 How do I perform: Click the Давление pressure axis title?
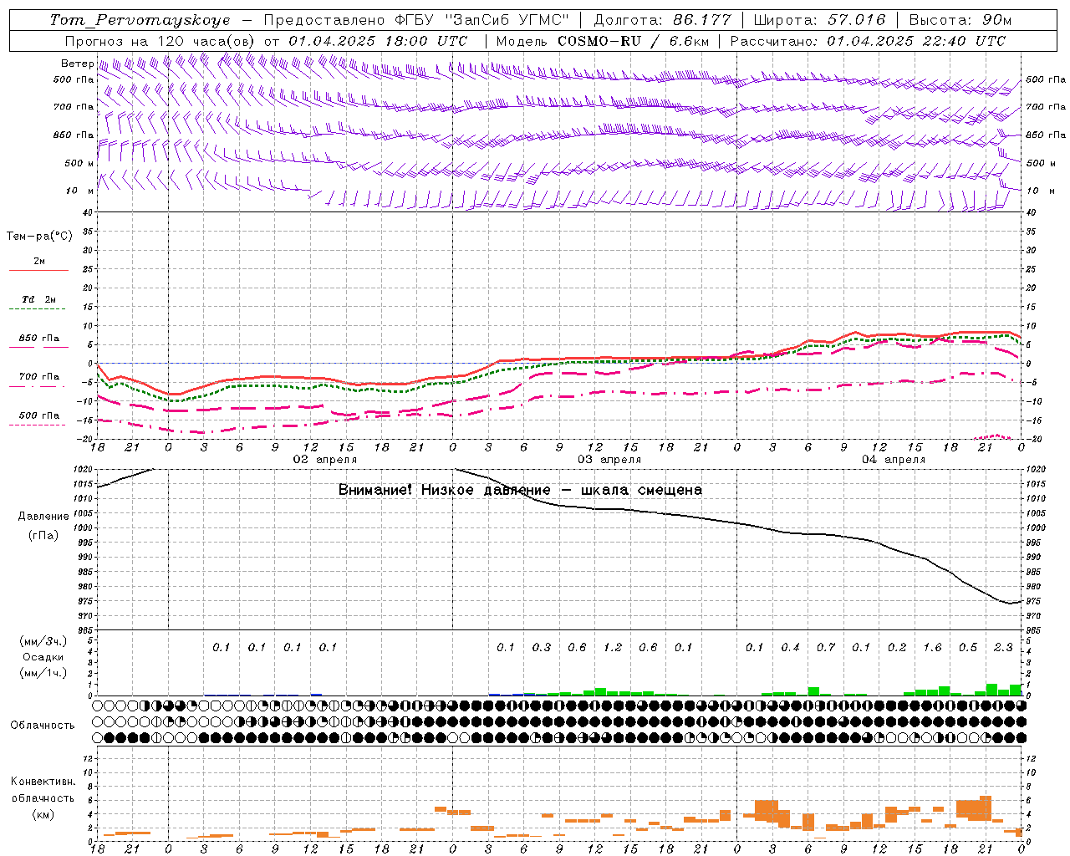click(43, 517)
